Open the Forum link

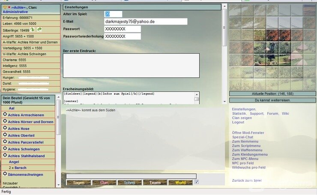(x=272, y=114)
